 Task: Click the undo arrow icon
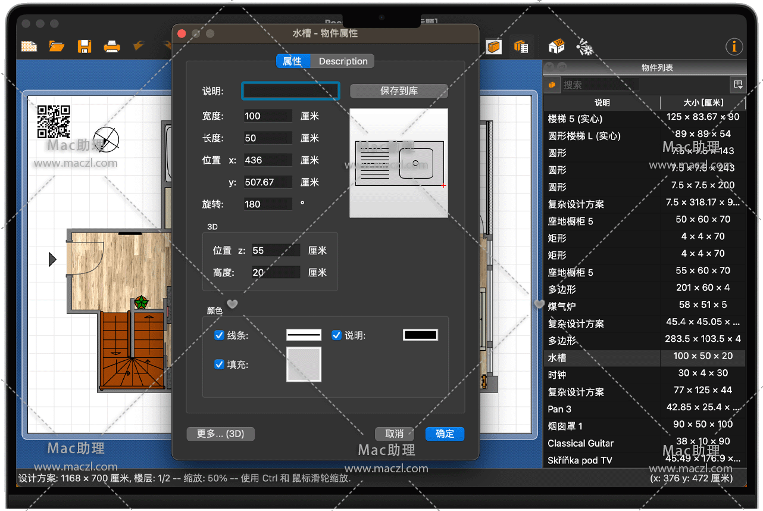[x=140, y=46]
